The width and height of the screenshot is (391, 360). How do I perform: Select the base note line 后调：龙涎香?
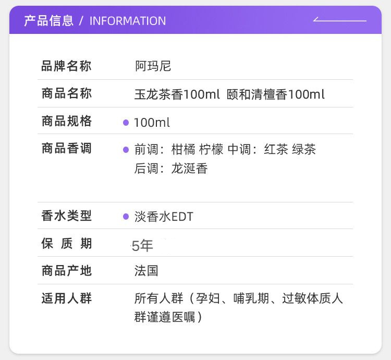171,169
